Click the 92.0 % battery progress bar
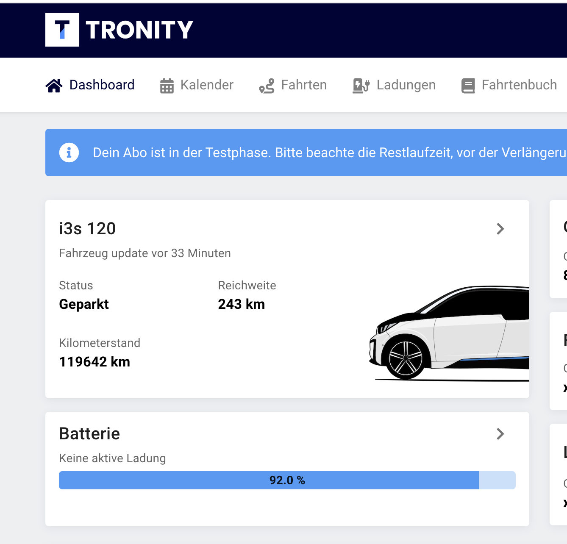Screen dimensions: 567x544 [287, 480]
